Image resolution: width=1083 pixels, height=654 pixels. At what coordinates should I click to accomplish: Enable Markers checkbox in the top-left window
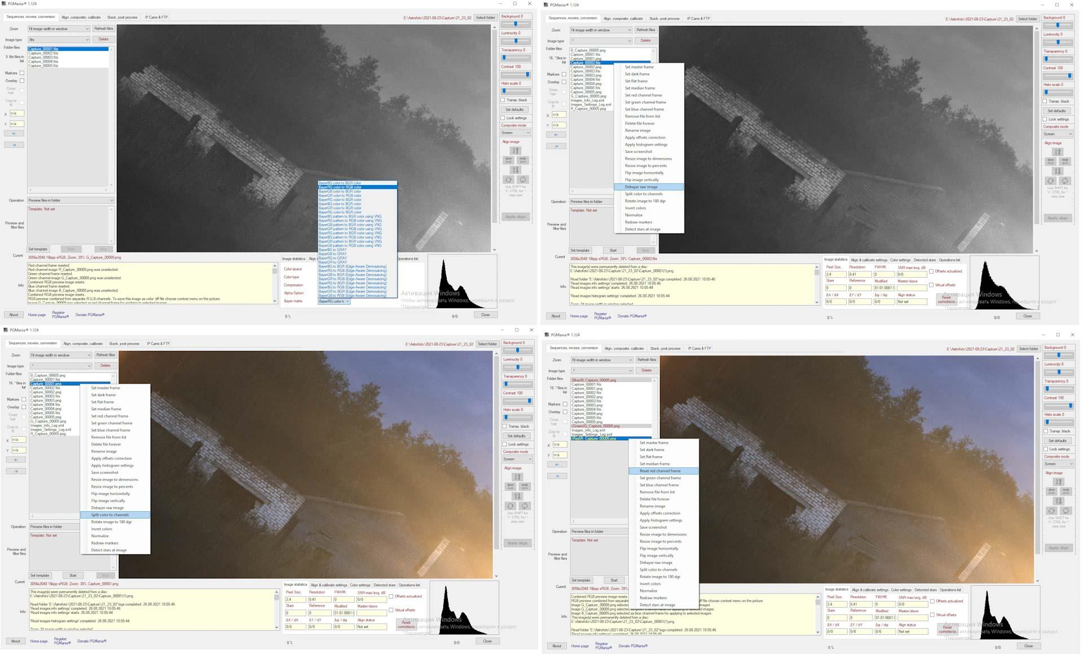point(22,73)
